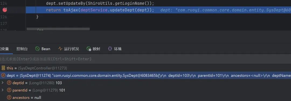Expand the deptId field node
Image resolution: width=291 pixels, height=101 pixels.
[x=3, y=83]
